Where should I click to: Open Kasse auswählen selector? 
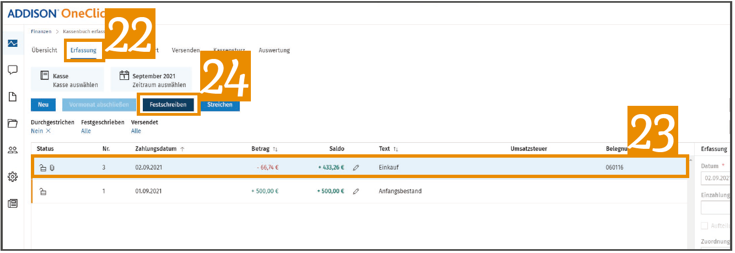click(x=67, y=80)
